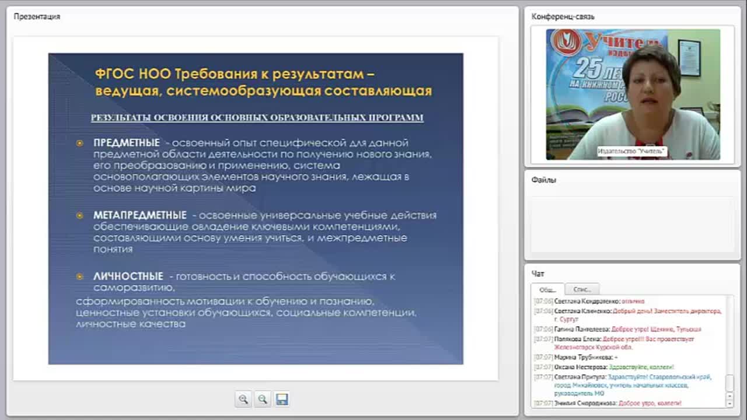Screen dimensions: 747x420
Task: Click chat message from Светлана Притула
Action: [623, 385]
